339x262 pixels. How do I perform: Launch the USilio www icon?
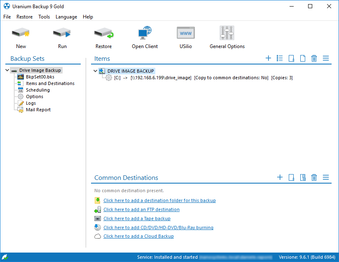pos(186,33)
